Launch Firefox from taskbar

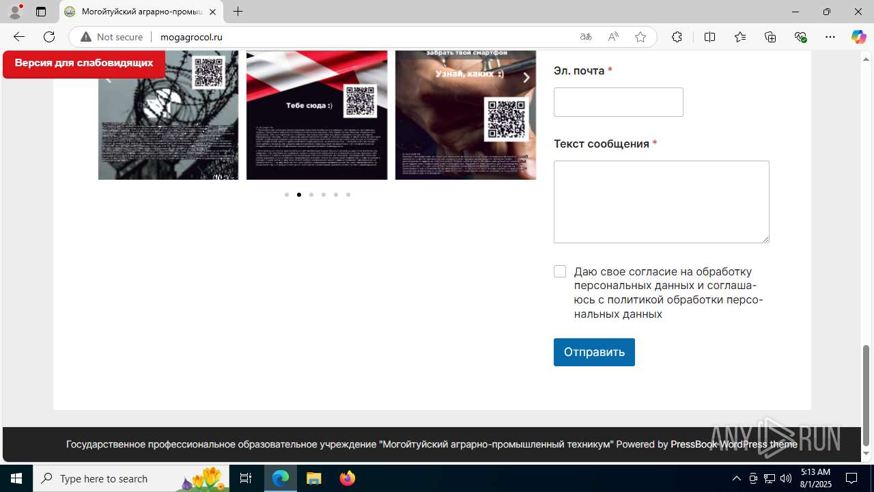point(347,478)
